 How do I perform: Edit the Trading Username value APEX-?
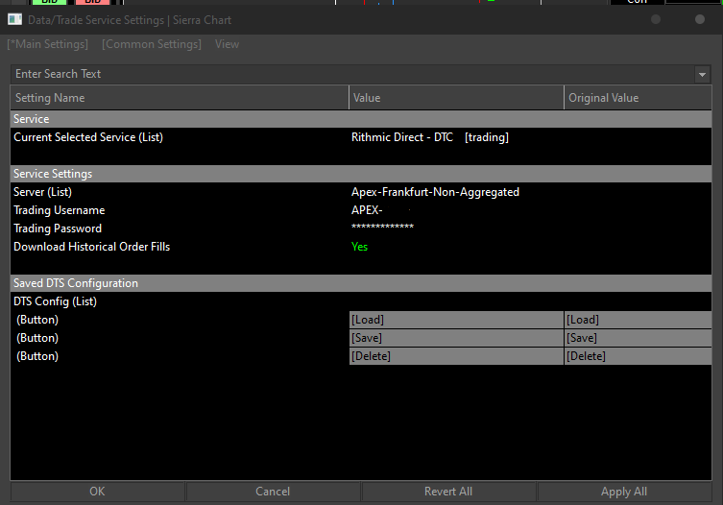367,210
